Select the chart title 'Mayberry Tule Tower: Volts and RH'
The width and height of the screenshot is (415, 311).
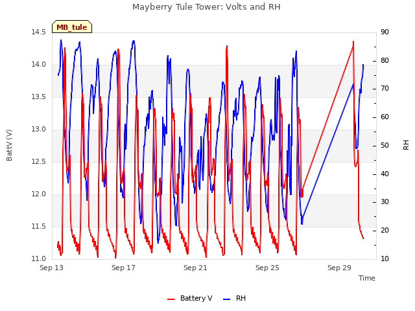click(206, 7)
